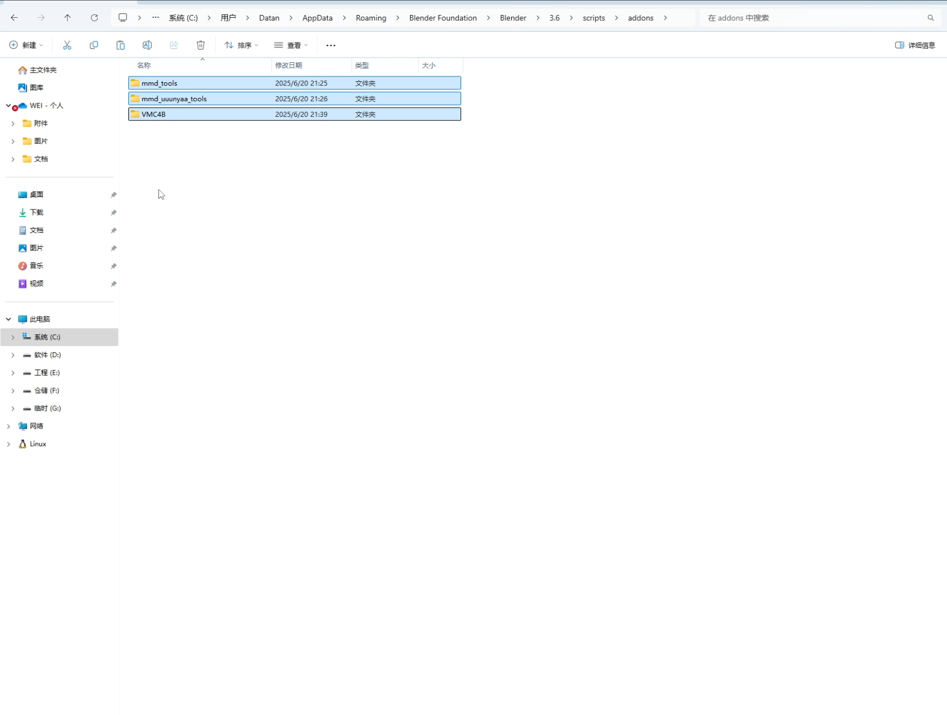This screenshot has height=715, width=947.
Task: Go back to the previous folder
Action: click(14, 18)
